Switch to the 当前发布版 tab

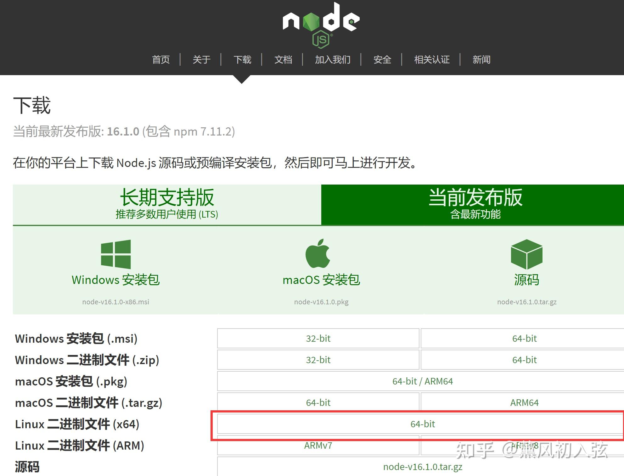coord(473,204)
